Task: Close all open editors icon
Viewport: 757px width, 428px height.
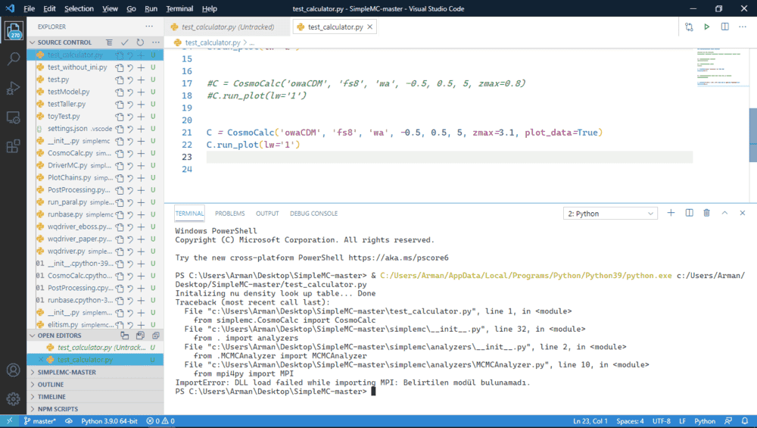Action: coord(155,336)
